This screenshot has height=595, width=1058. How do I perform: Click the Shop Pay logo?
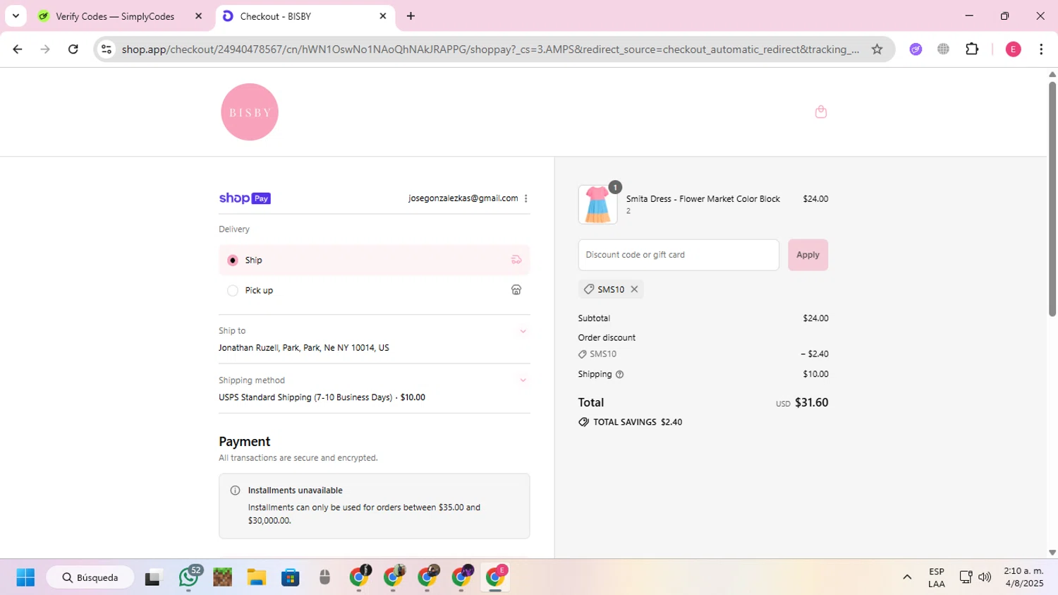(x=245, y=198)
